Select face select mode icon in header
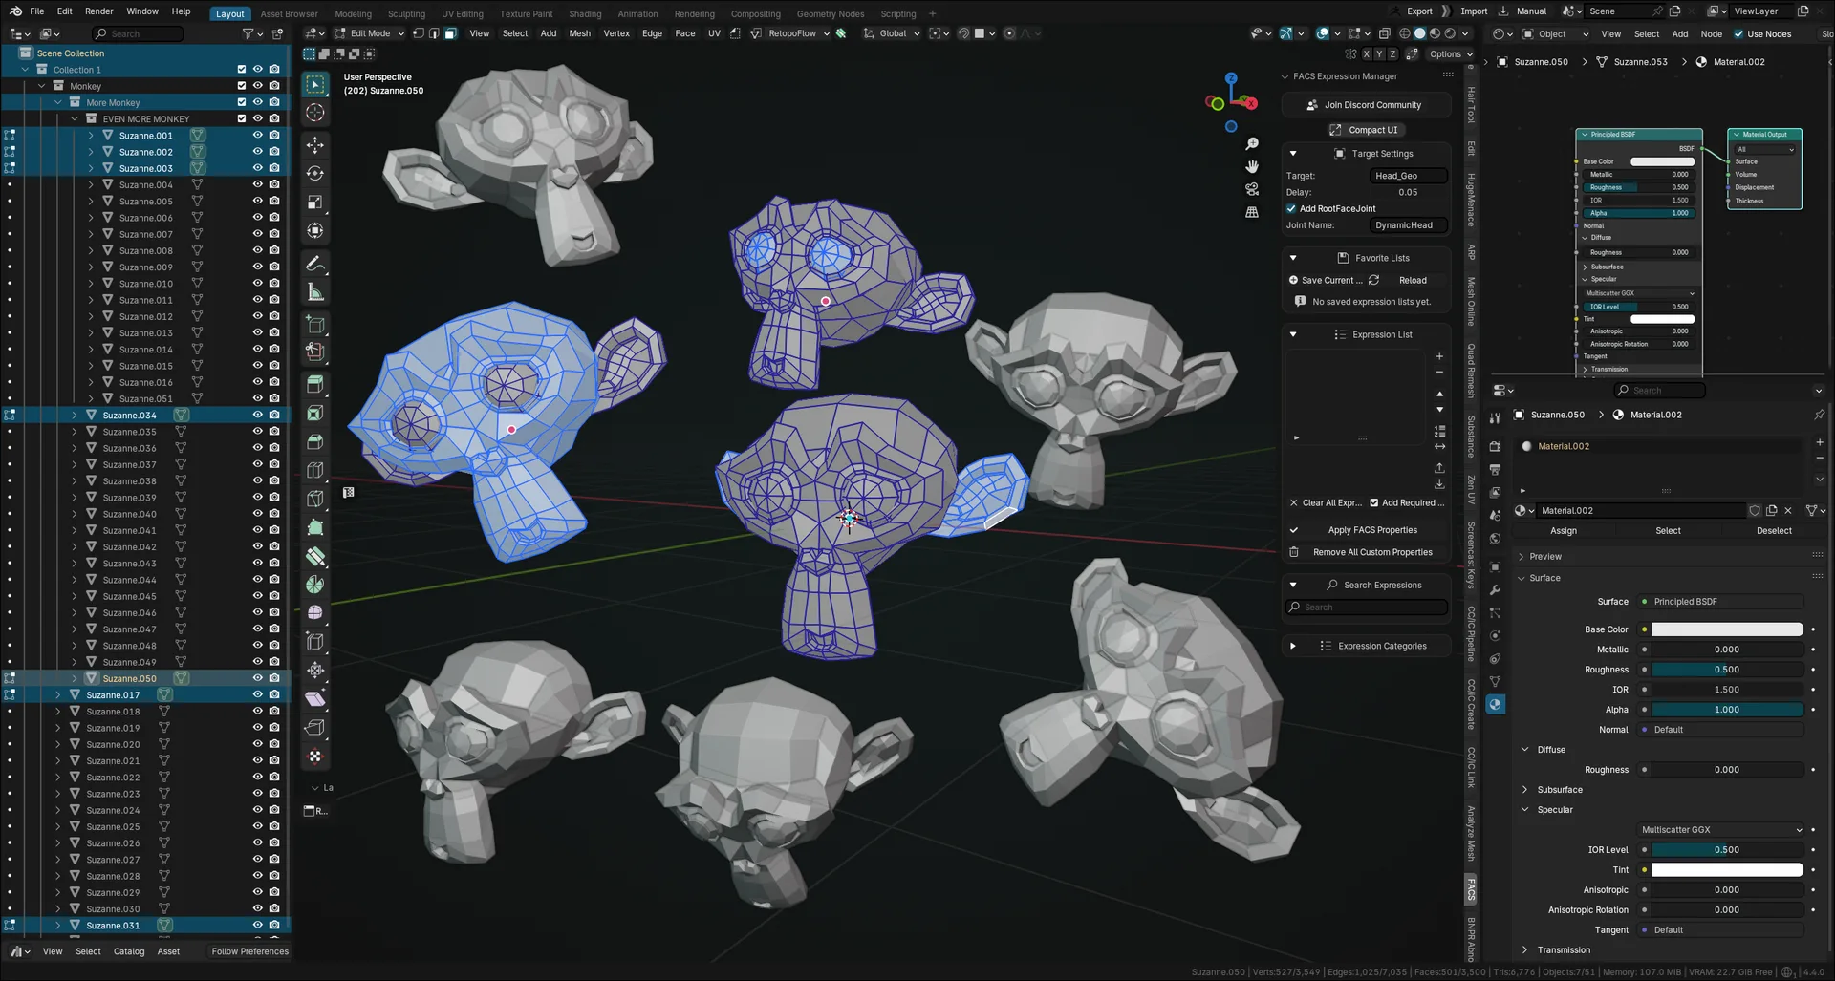Image resolution: width=1835 pixels, height=981 pixels. pyautogui.click(x=450, y=33)
